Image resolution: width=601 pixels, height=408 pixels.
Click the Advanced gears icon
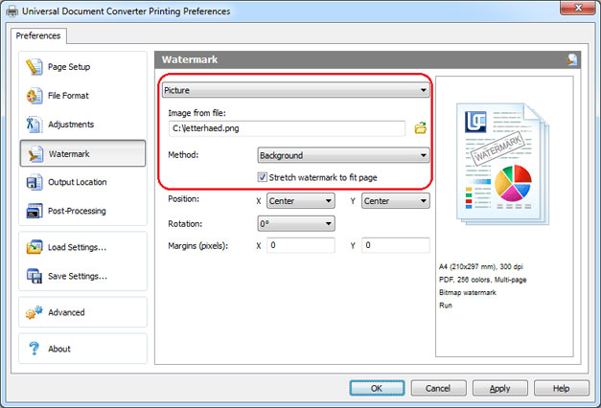[35, 312]
